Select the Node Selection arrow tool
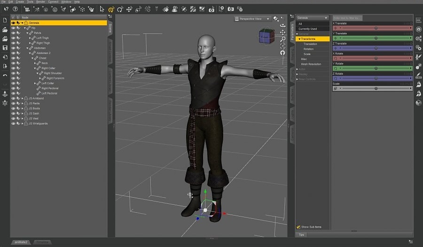The image size is (423, 247). 102,9
